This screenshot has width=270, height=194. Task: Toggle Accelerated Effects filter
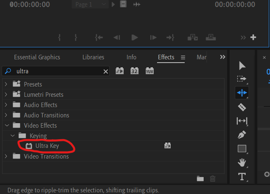pyautogui.click(x=120, y=71)
